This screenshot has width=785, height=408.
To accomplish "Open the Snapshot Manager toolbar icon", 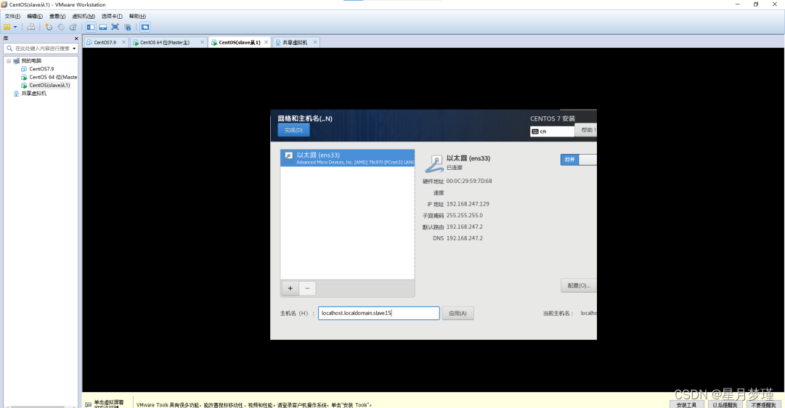I will point(73,27).
